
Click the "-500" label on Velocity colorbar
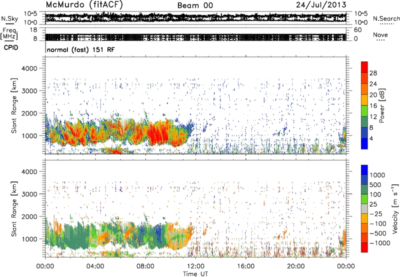click(378, 233)
